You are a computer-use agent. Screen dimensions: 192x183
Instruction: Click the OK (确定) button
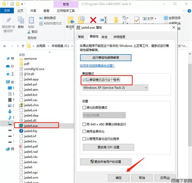118,178
